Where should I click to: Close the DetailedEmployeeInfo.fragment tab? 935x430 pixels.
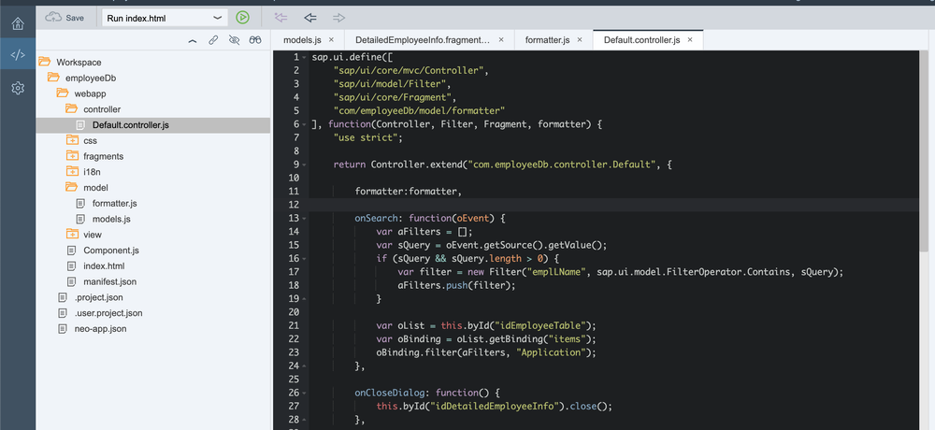click(501, 40)
